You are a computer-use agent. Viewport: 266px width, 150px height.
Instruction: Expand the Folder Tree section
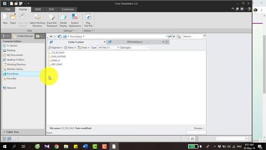[x=11, y=132]
